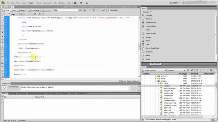Viewport: 218px width, 122px height.
Task: Open the Local view dropdown
Action: (x=176, y=70)
